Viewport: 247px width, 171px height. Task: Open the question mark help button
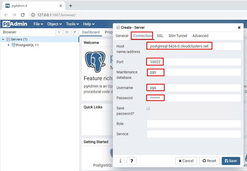click(132, 161)
